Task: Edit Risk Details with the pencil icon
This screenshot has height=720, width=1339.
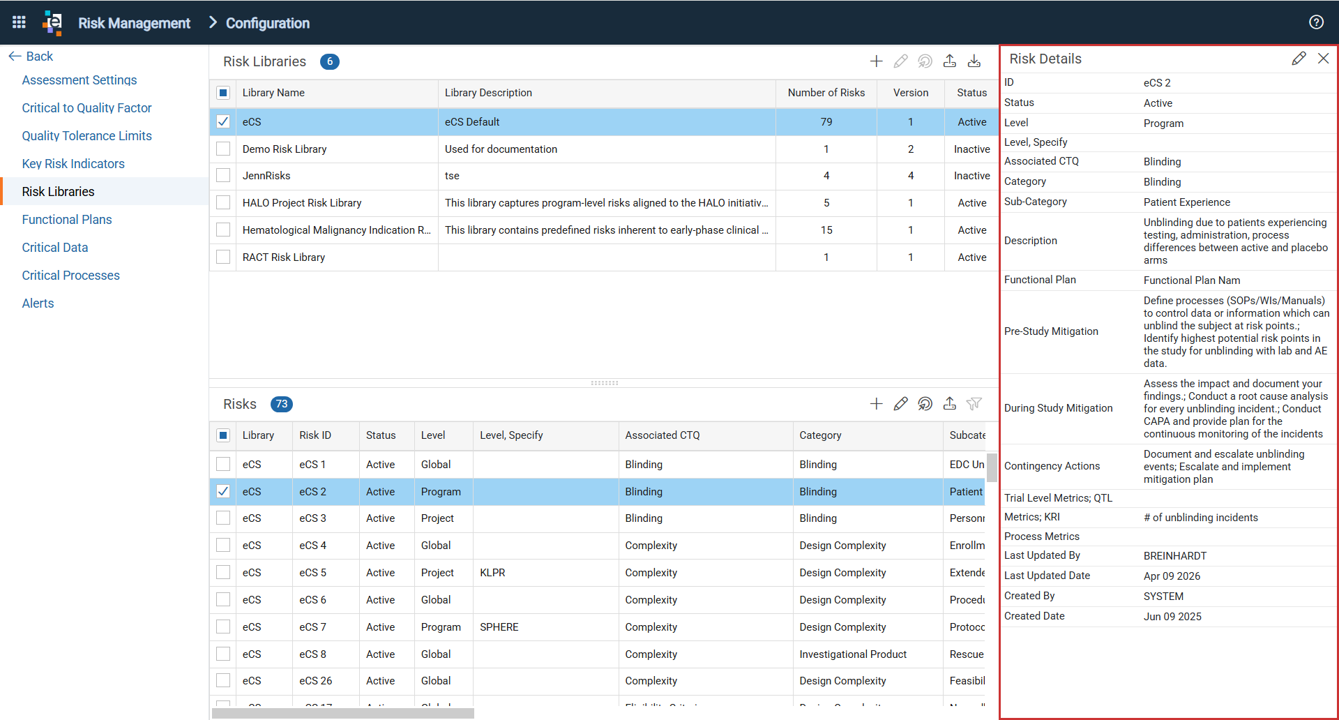Action: [x=1299, y=59]
